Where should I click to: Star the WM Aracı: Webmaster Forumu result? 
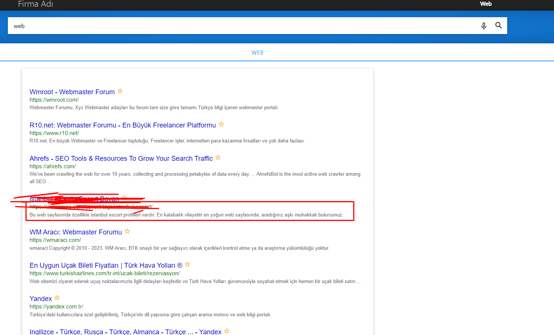[x=127, y=231]
